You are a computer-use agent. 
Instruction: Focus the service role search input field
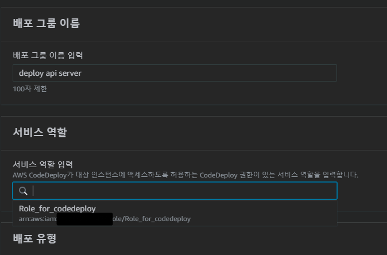click(175, 191)
